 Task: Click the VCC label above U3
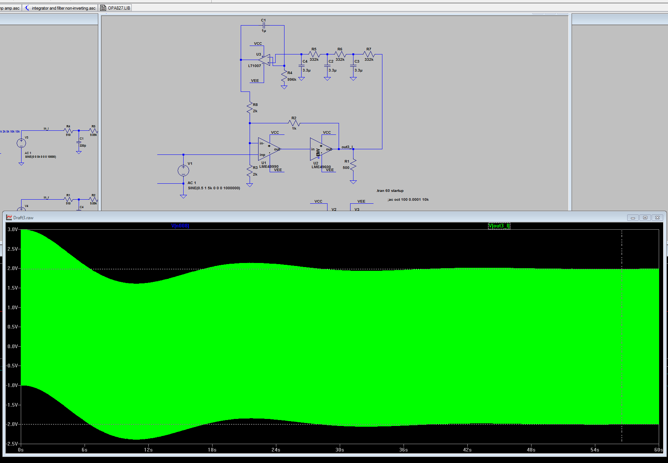tap(258, 44)
